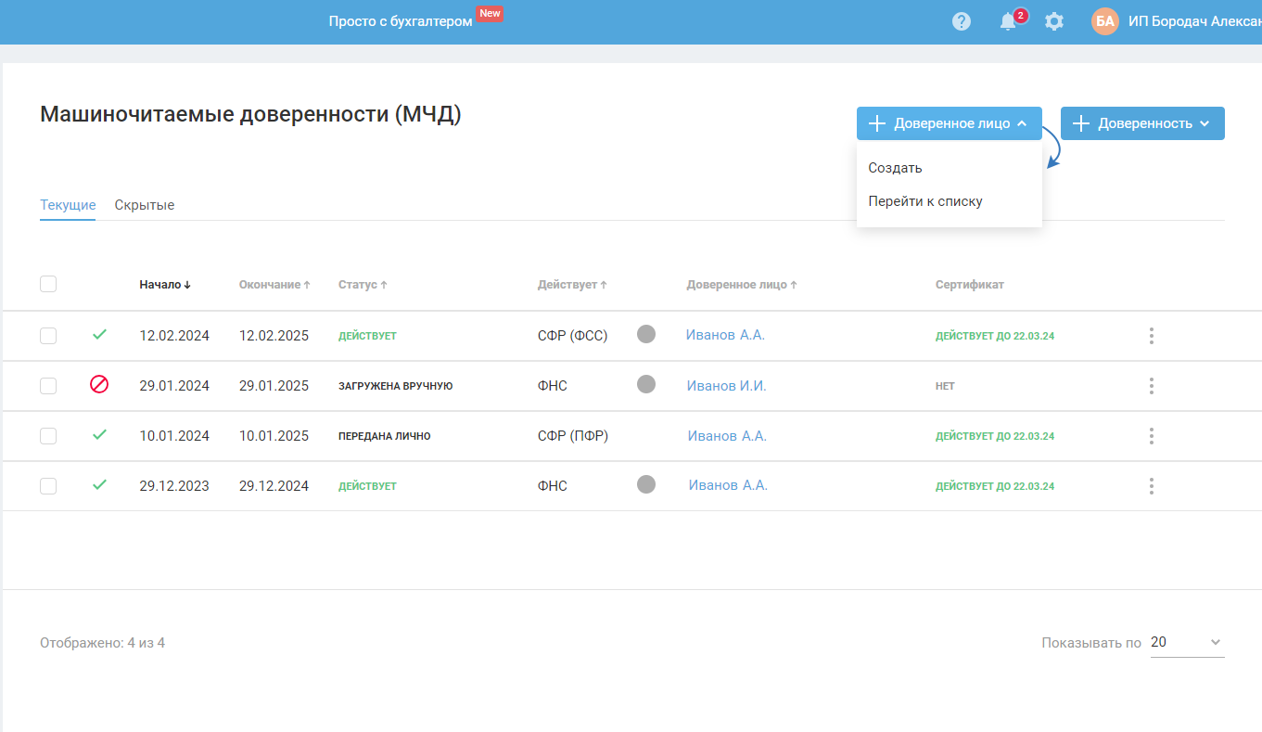This screenshot has width=1262, height=732.
Task: Check the box for 12.02.2024 row
Action: 48,336
